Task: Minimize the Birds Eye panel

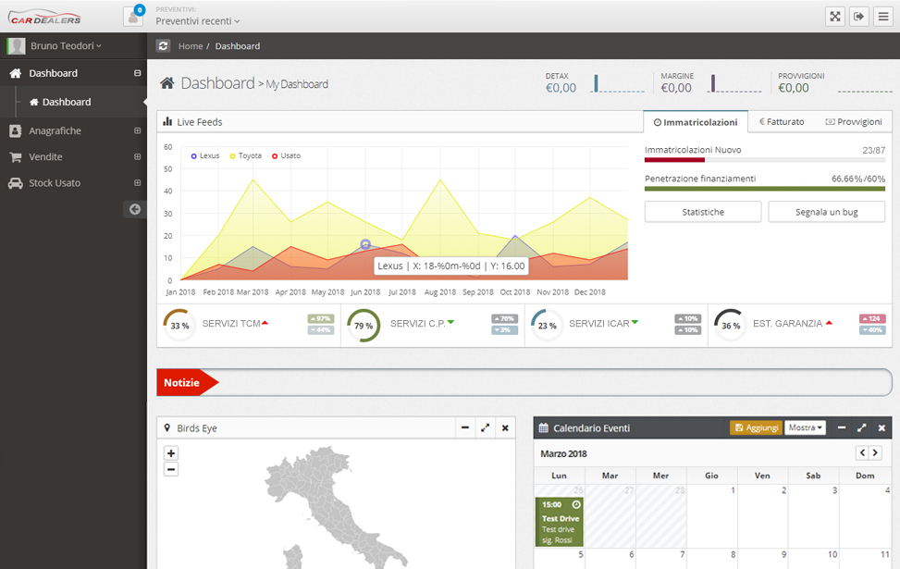Action: pos(465,427)
